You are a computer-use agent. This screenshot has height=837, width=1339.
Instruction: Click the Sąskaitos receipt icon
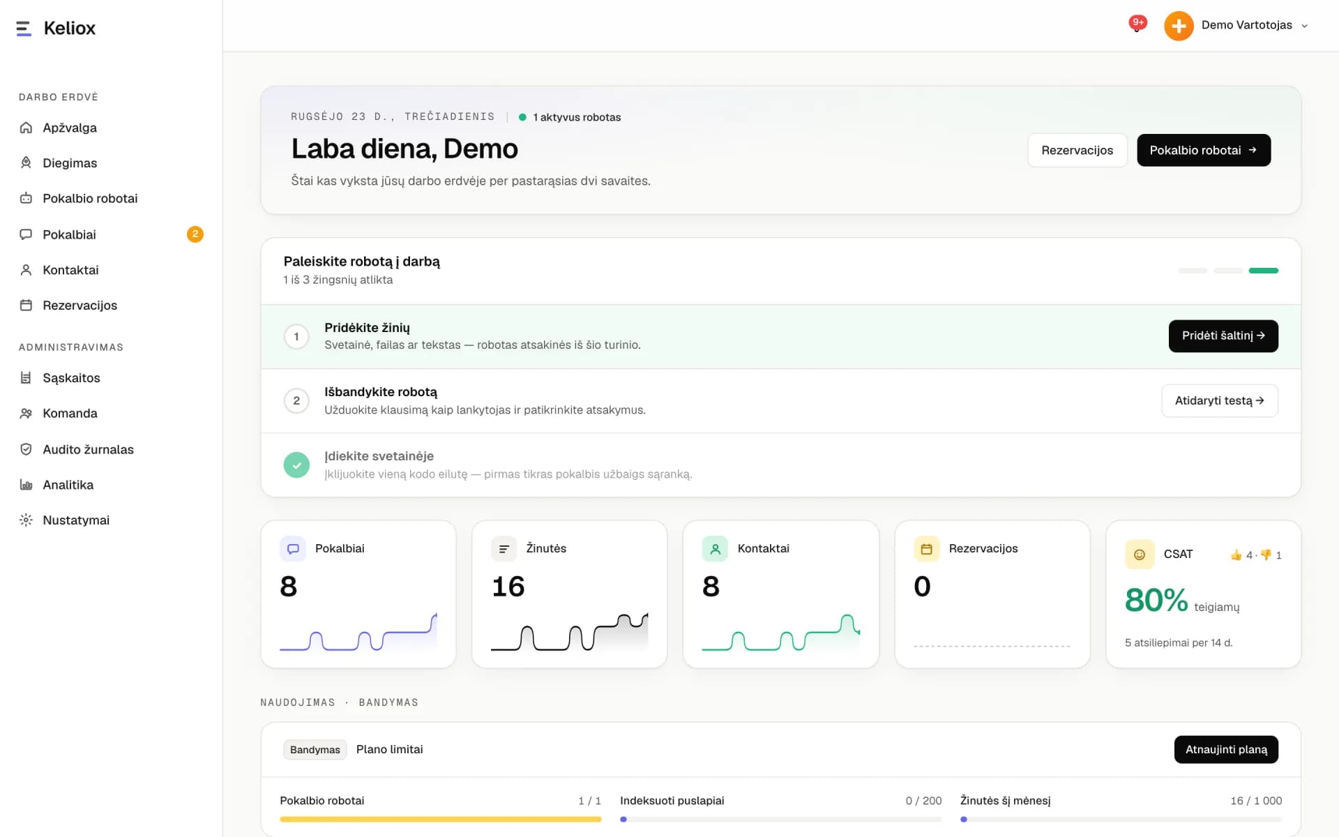(x=26, y=377)
